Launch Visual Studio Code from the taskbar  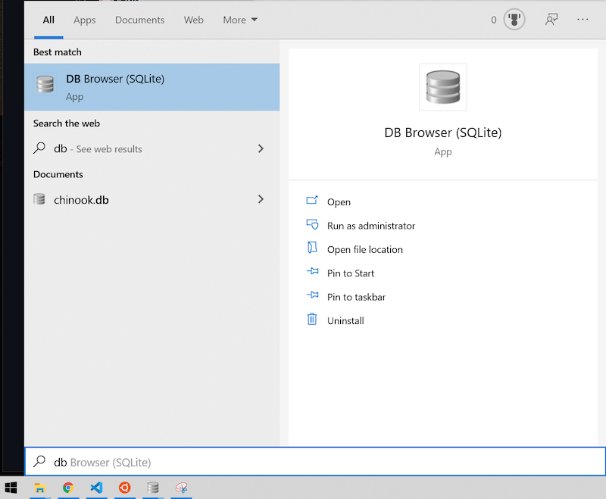[x=96, y=488]
